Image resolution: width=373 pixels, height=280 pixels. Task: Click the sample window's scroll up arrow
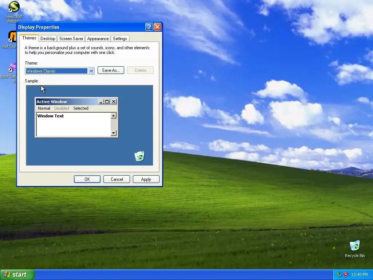[114, 116]
